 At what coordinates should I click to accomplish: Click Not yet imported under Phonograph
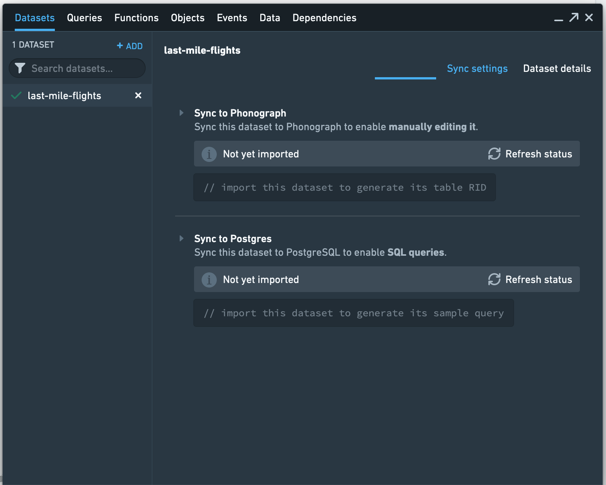(261, 154)
